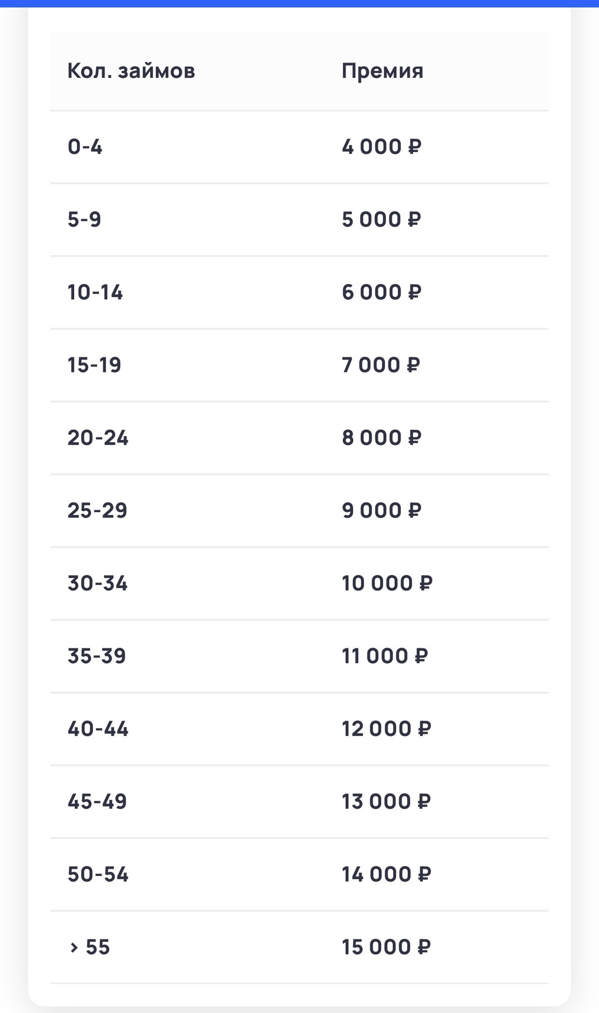Click the 9 000 ₽ bonus value
Viewport: 599px width, 1013px height.
pyautogui.click(x=381, y=510)
